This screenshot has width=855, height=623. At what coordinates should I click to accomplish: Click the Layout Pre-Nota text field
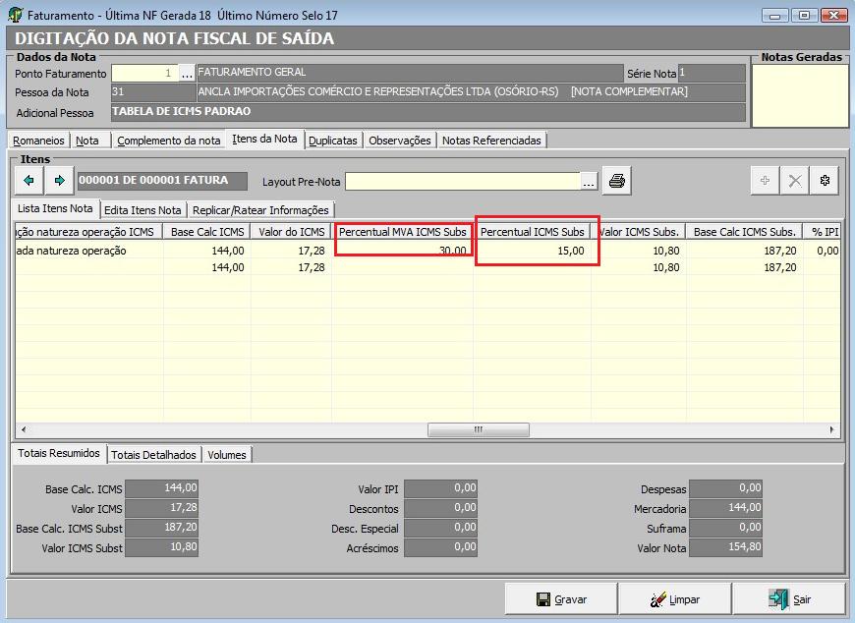click(x=462, y=181)
